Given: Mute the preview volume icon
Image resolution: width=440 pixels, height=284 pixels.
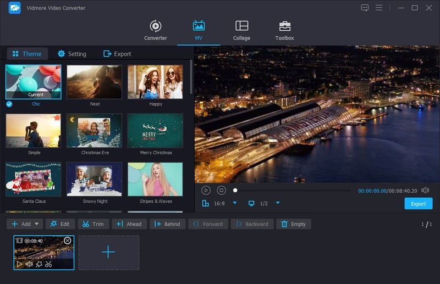Looking at the screenshot, I should (425, 191).
